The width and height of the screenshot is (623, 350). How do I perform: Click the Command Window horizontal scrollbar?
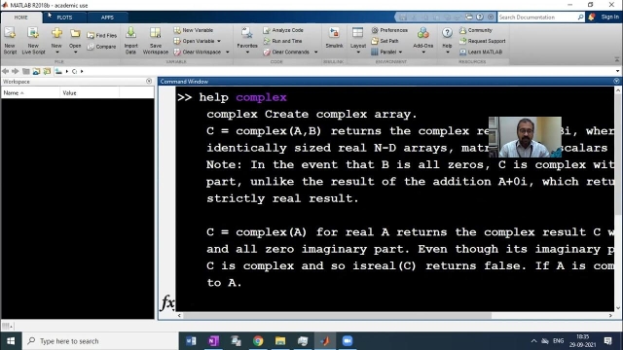(x=337, y=315)
